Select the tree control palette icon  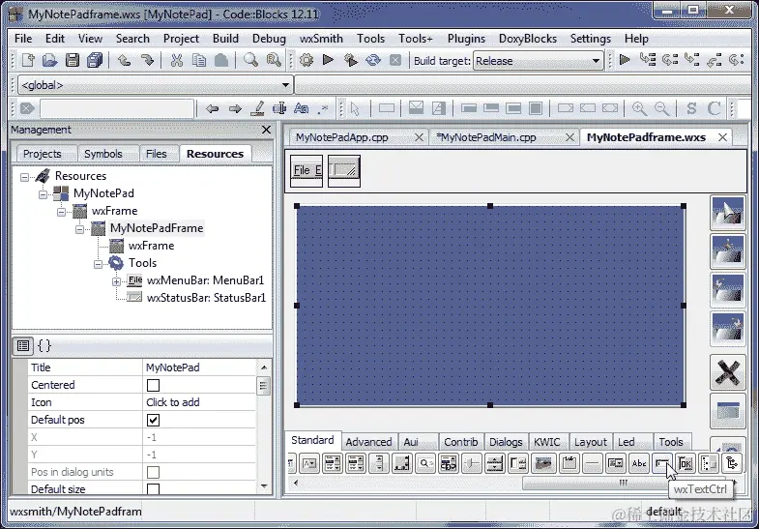point(731,463)
